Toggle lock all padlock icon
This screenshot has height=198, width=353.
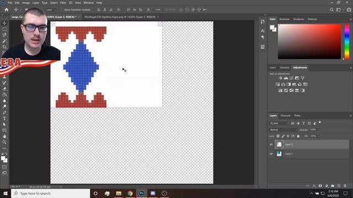298,136
